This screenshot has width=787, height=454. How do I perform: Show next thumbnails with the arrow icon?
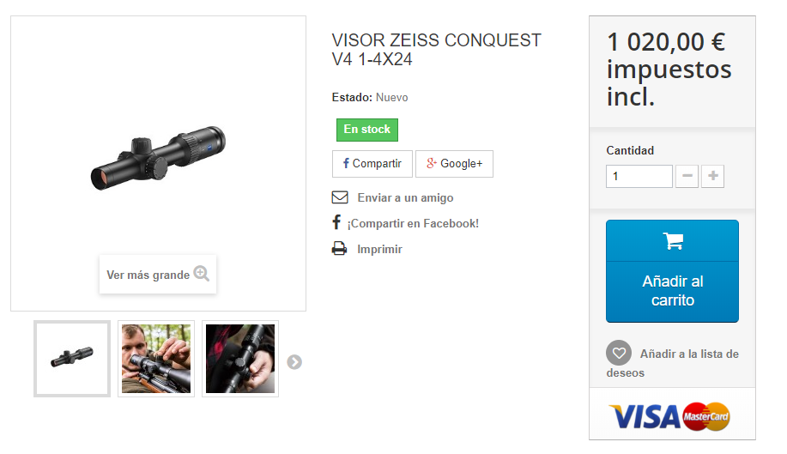tap(294, 361)
